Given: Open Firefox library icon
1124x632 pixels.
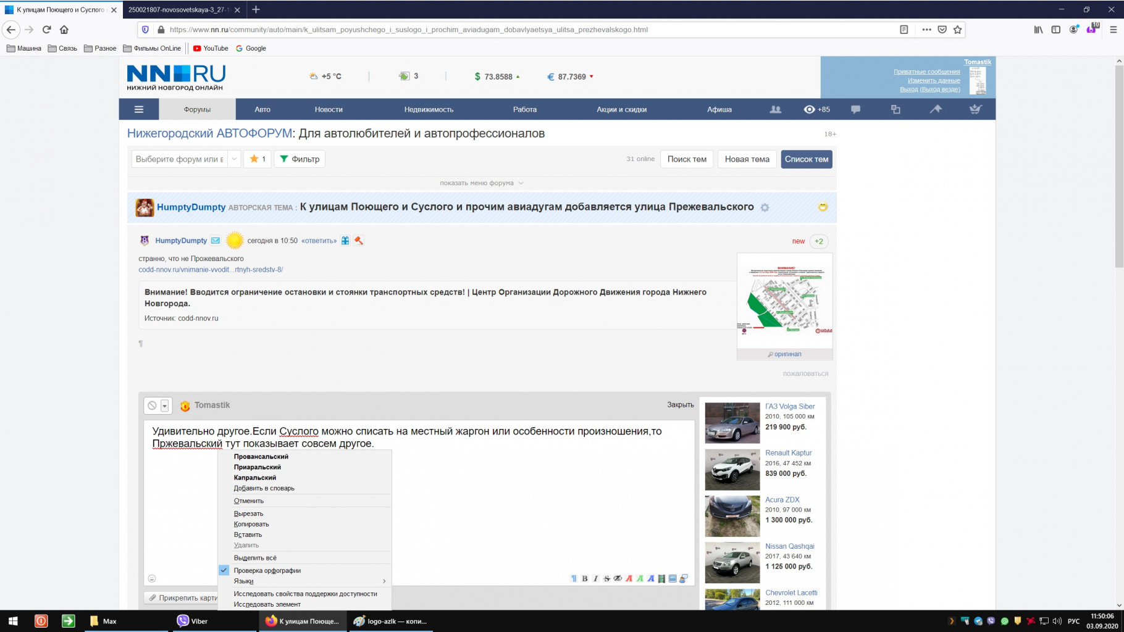Looking at the screenshot, I should point(1039,30).
